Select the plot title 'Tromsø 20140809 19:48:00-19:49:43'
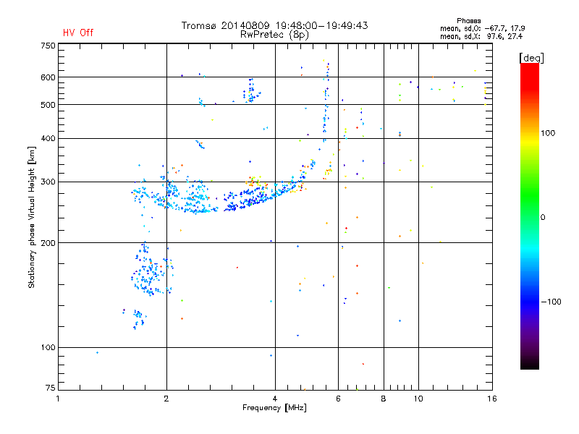The height and width of the screenshot is (434, 579). pos(275,25)
